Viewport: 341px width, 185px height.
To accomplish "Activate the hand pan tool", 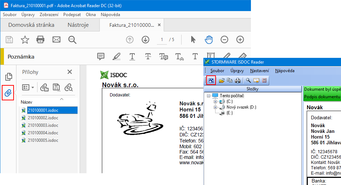I will 209,40.
